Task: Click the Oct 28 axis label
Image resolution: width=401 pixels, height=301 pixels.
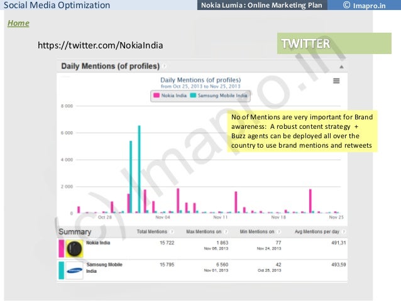Action: pos(105,217)
